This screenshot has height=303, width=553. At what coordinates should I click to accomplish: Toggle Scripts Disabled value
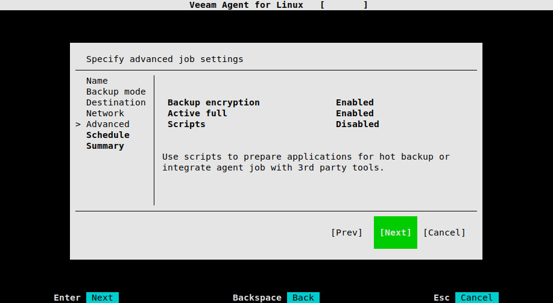click(x=357, y=124)
